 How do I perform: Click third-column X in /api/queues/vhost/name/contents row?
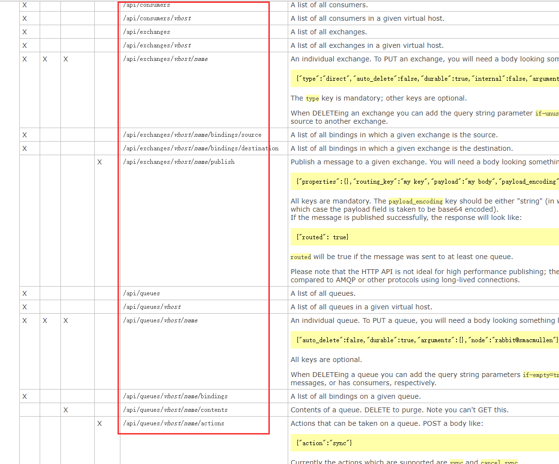(x=66, y=410)
